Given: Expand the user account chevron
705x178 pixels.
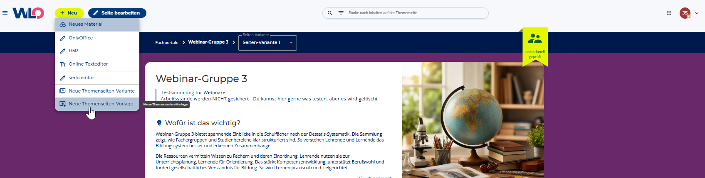Looking at the screenshot, I should tap(697, 13).
